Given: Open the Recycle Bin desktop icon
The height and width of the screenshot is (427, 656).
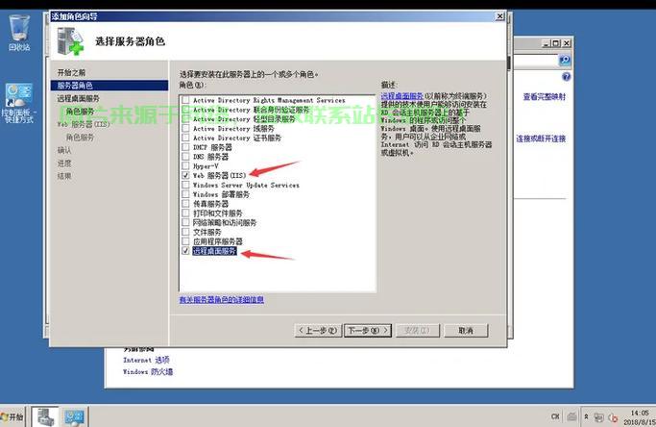Looking at the screenshot, I should (19, 33).
